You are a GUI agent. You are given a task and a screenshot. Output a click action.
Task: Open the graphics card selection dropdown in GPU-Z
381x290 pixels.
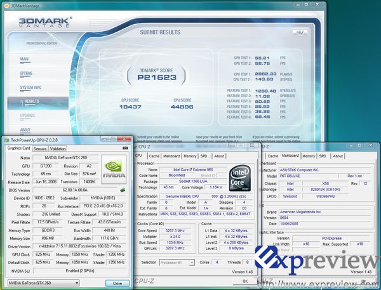pyautogui.click(x=44, y=283)
